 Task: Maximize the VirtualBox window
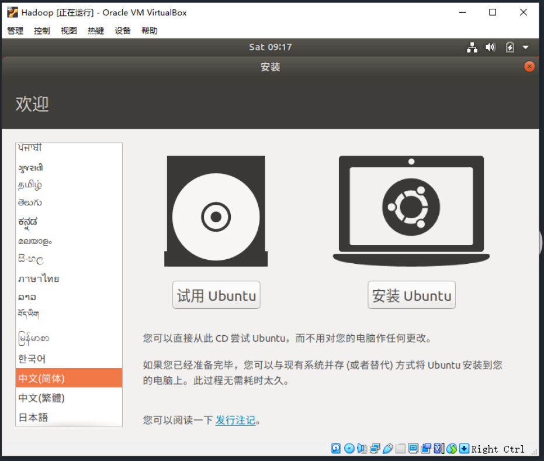pyautogui.click(x=493, y=12)
